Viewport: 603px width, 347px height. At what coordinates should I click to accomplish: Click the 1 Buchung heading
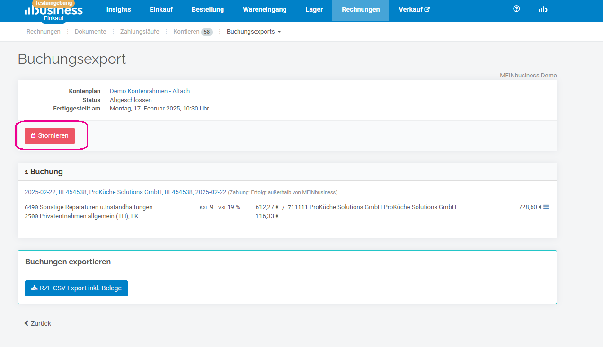point(44,172)
